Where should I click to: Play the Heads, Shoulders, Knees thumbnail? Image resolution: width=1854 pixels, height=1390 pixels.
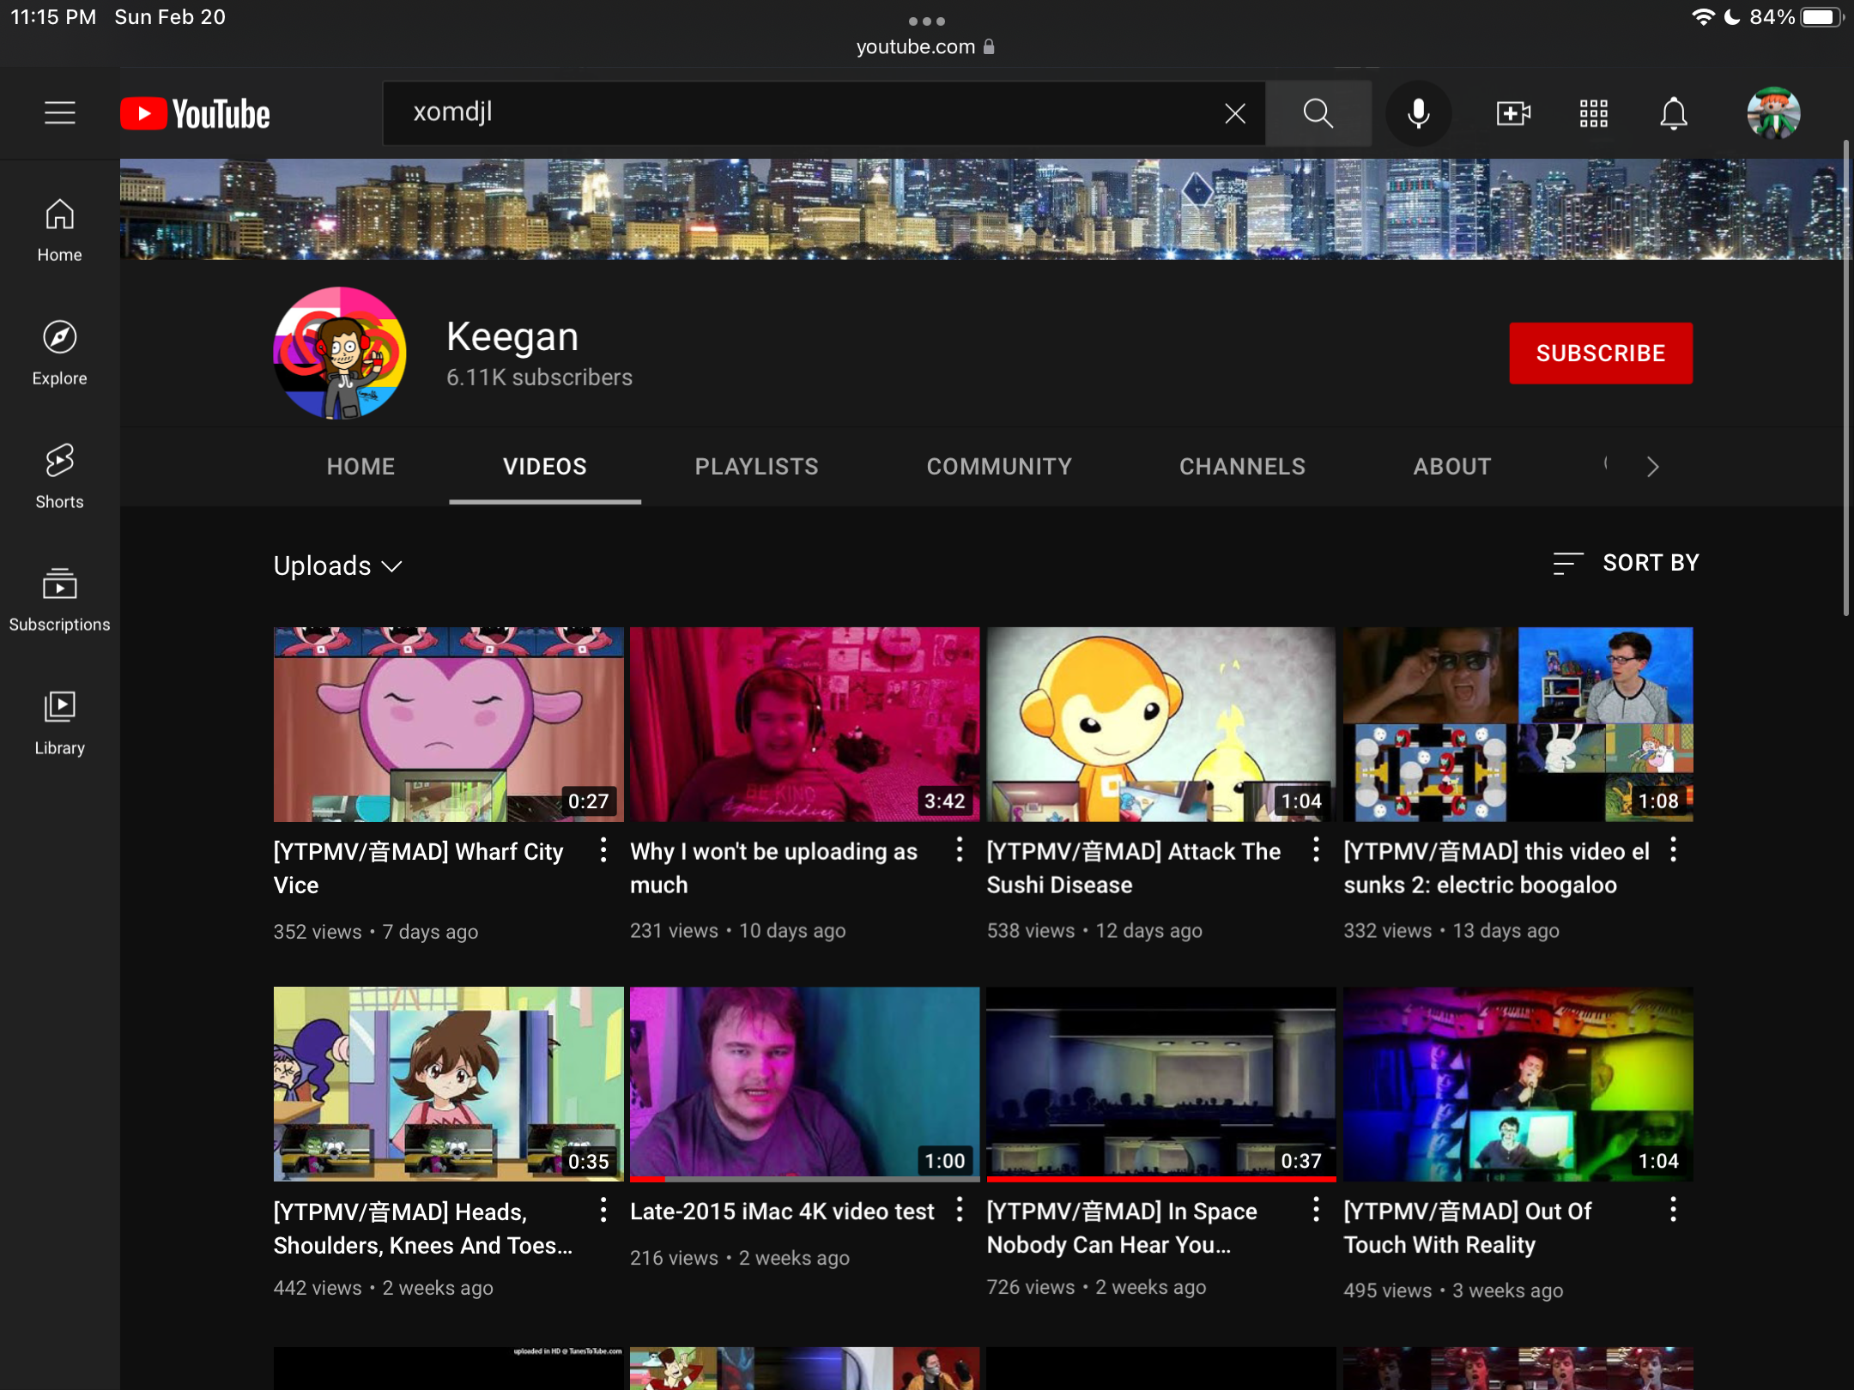click(448, 1084)
